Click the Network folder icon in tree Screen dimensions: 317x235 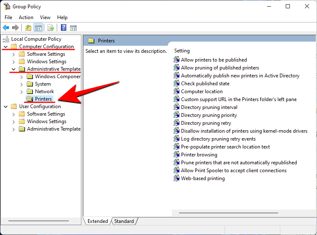coord(30,92)
